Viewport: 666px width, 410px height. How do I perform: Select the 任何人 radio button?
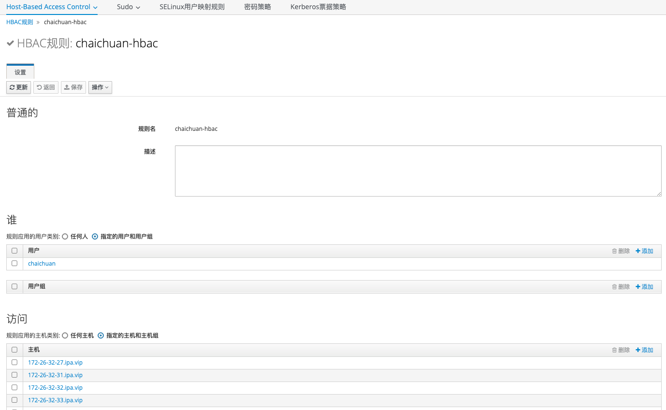(65, 237)
